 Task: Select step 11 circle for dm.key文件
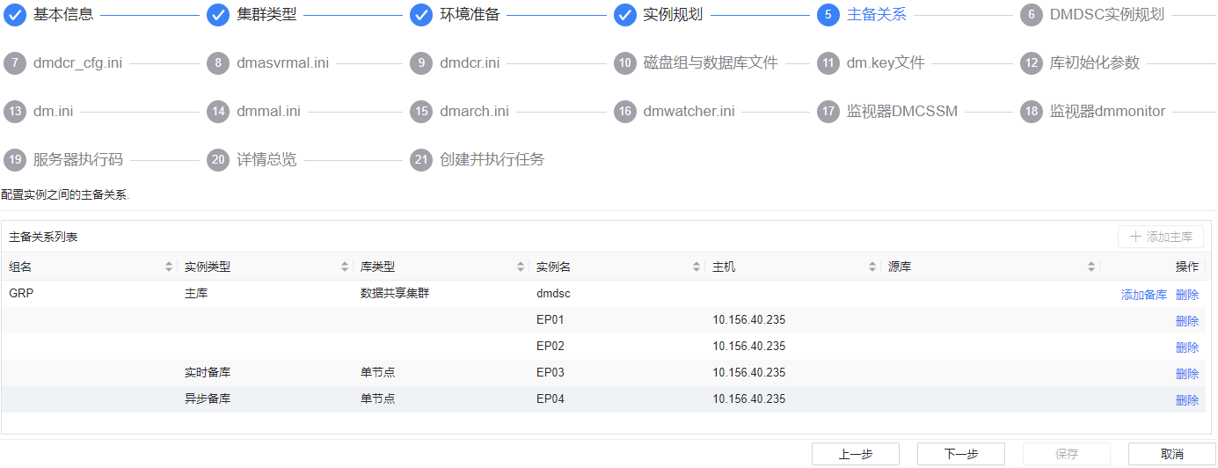point(828,63)
